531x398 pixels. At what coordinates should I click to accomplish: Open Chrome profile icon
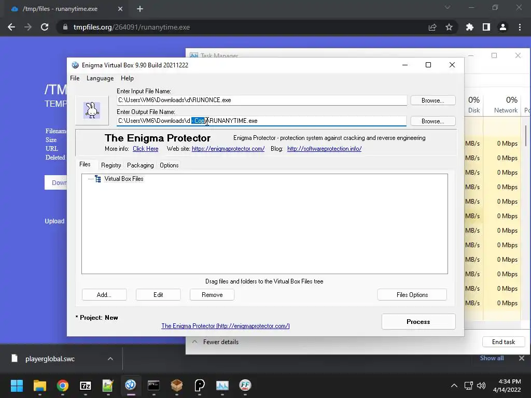[503, 27]
